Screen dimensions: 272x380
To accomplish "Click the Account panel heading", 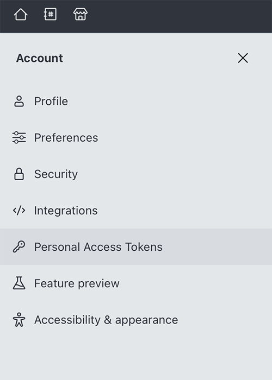I will [39, 58].
